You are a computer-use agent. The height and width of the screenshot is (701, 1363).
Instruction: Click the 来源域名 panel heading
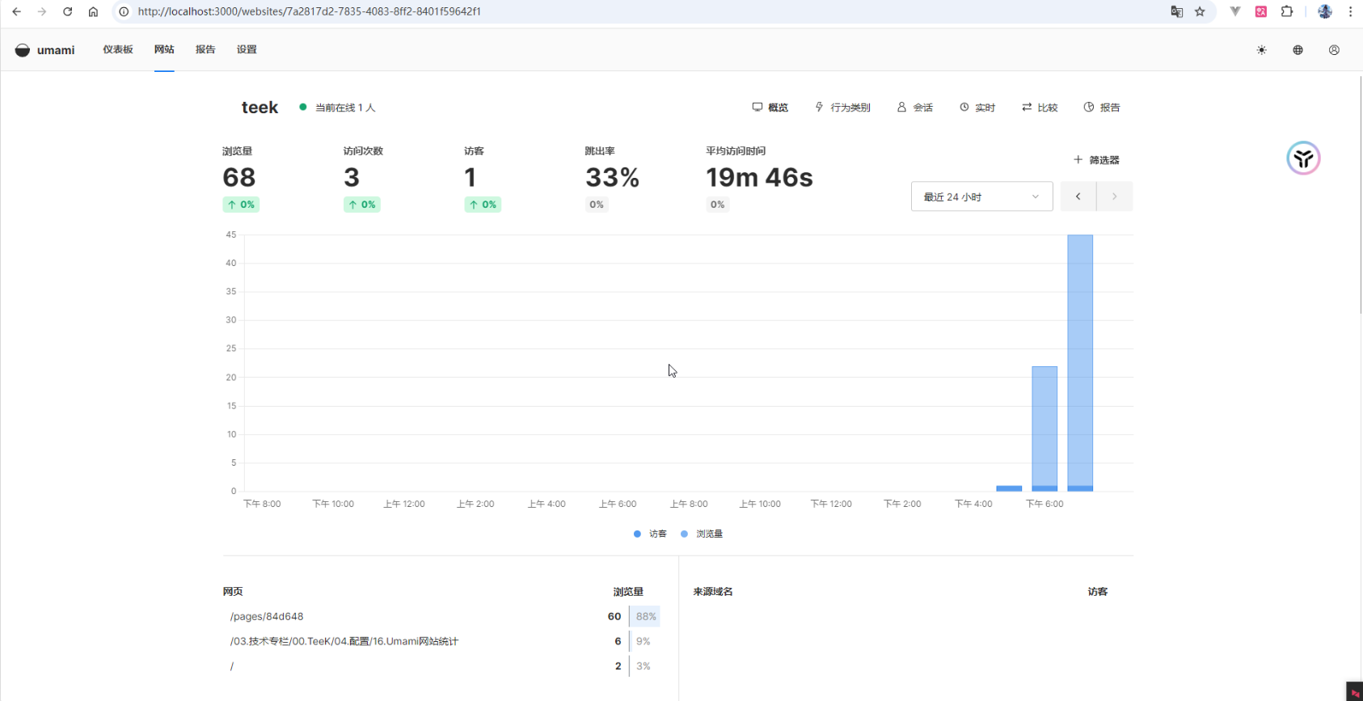point(713,592)
